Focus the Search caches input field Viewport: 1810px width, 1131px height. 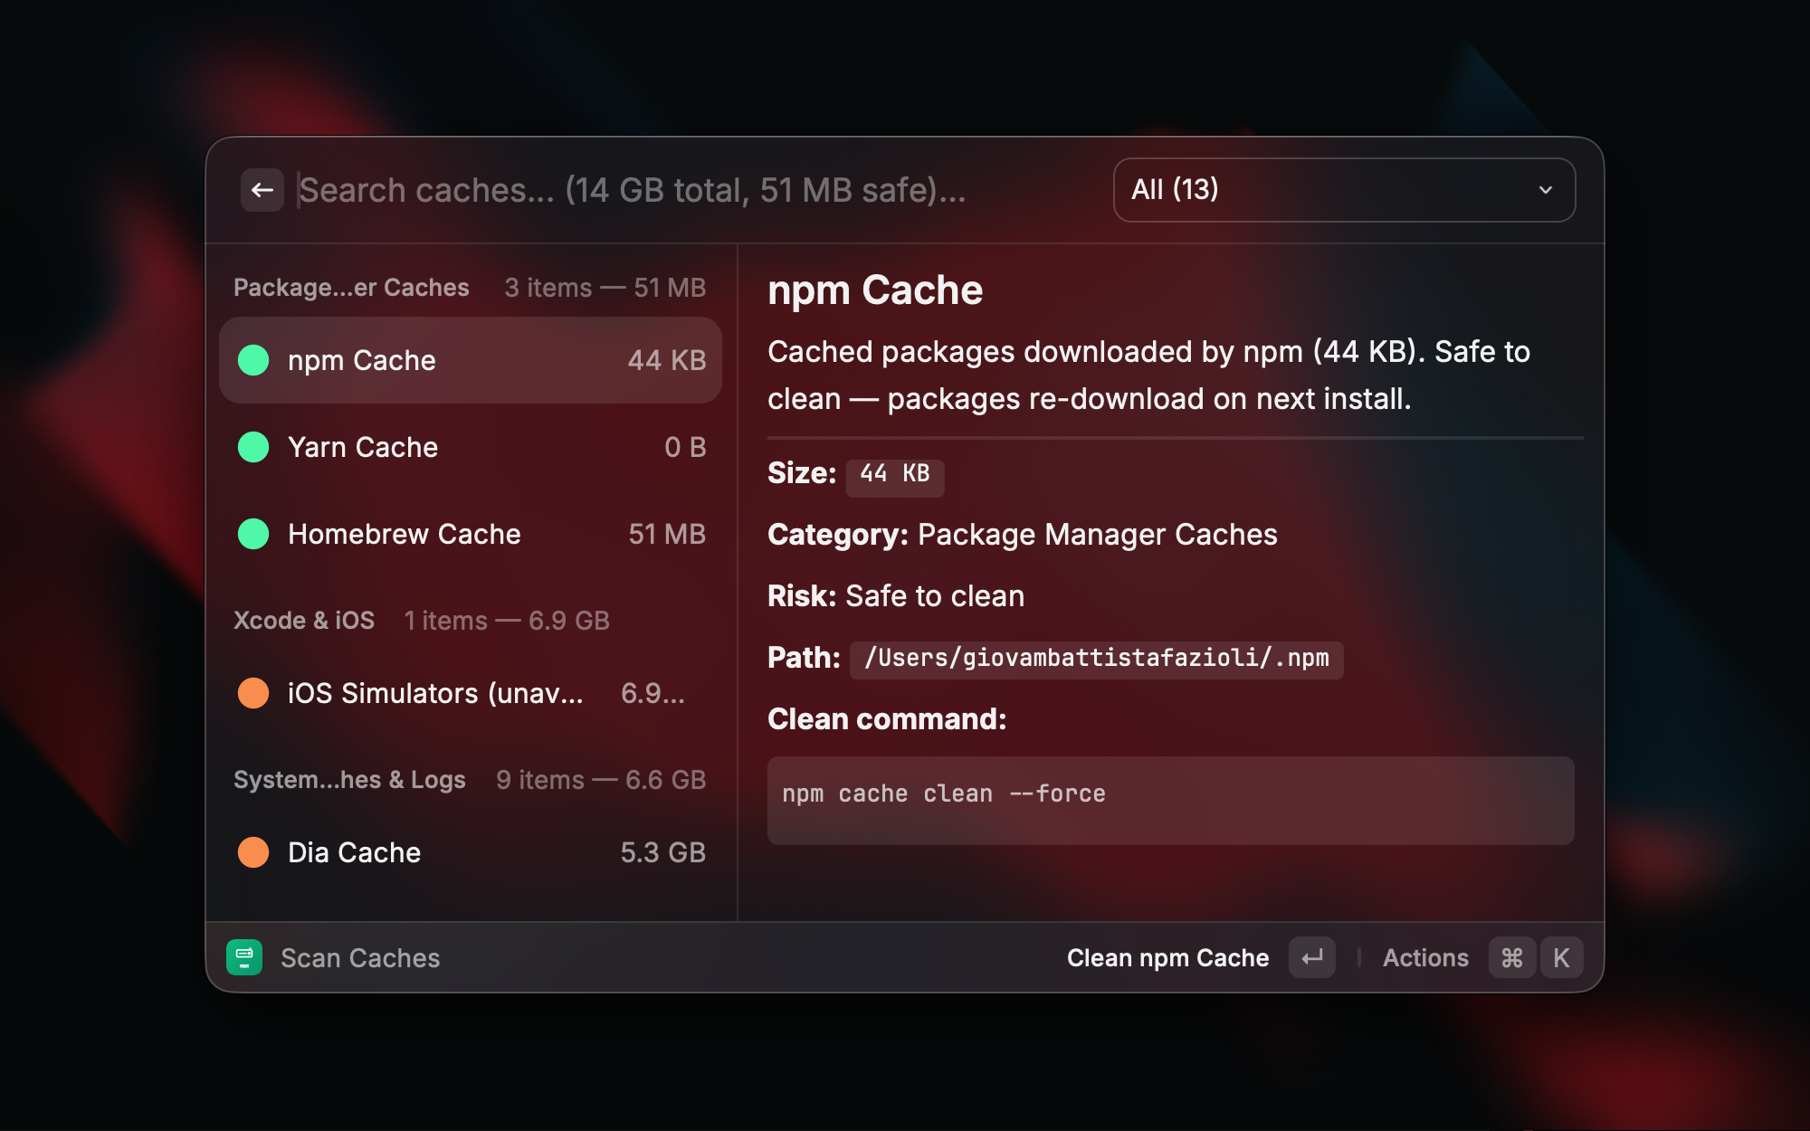[688, 190]
